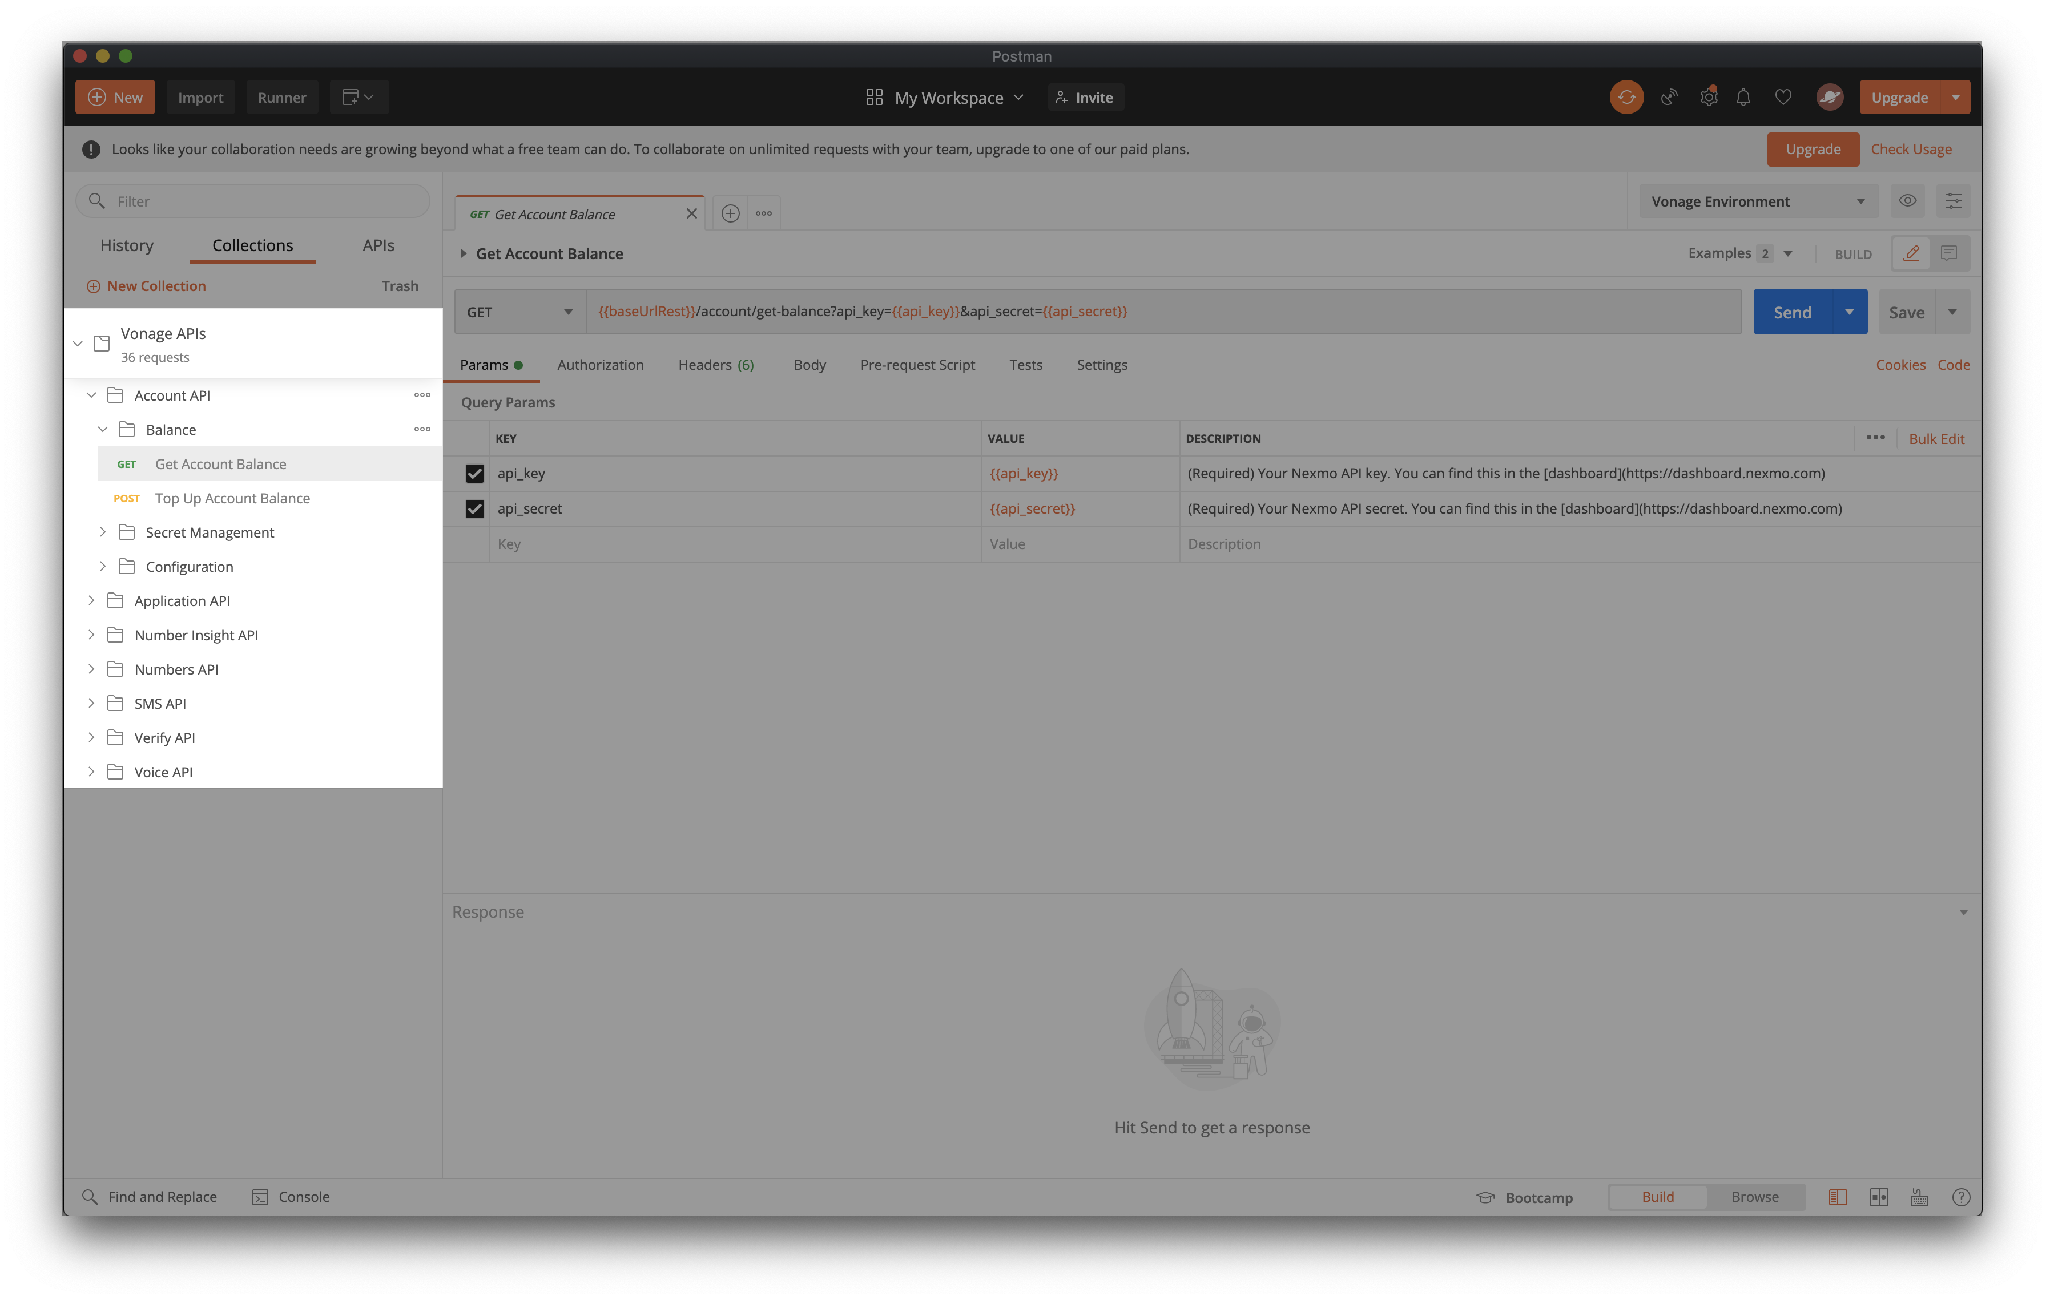Click the New Collection link
Screen dimensions: 2046x1300
pyautogui.click(x=146, y=286)
